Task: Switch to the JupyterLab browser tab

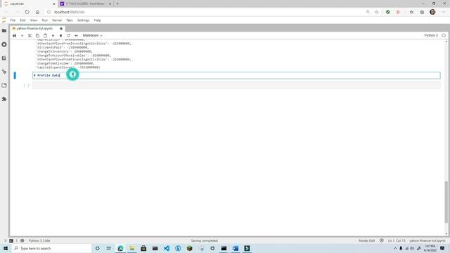Action: coord(29,4)
